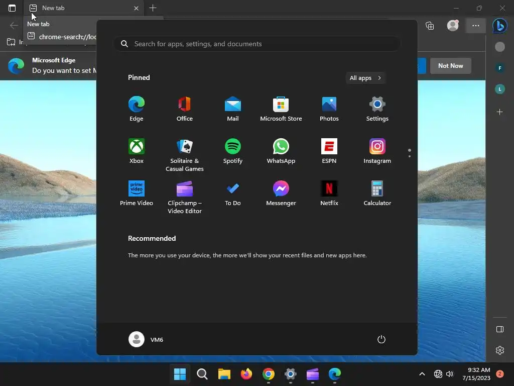
Task: Switch to Settings on the taskbar
Action: (x=291, y=374)
